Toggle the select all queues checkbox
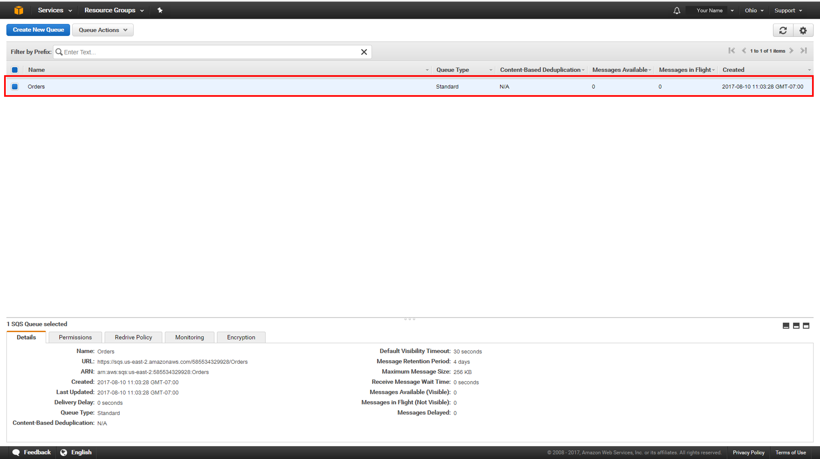This screenshot has height=459, width=820. click(14, 69)
